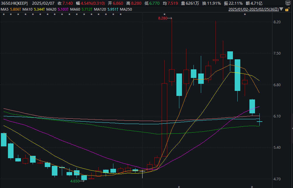The width and height of the screenshot is (293, 188).
Task: Click the 振 22.11% amplitude value
Action: click(x=233, y=3)
